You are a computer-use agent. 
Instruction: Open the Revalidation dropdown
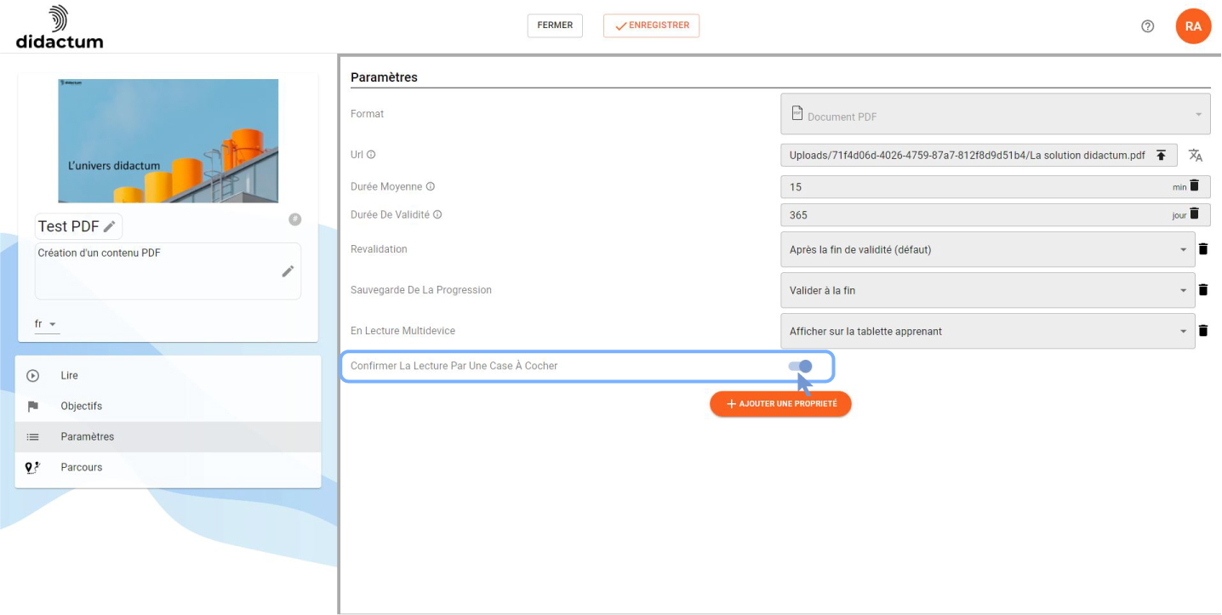tap(987, 249)
